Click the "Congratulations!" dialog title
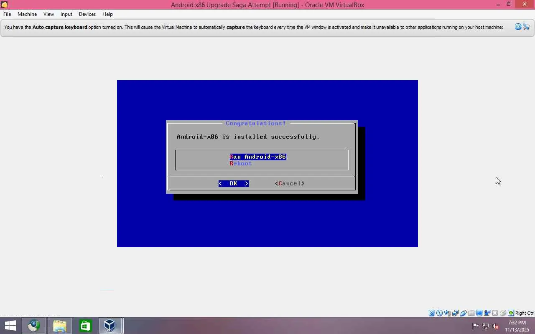Viewport: 535px width, 334px height. [x=256, y=124]
